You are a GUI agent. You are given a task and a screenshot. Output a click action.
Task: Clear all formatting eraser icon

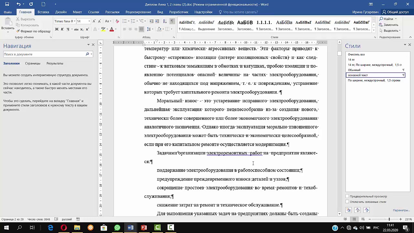117,21
